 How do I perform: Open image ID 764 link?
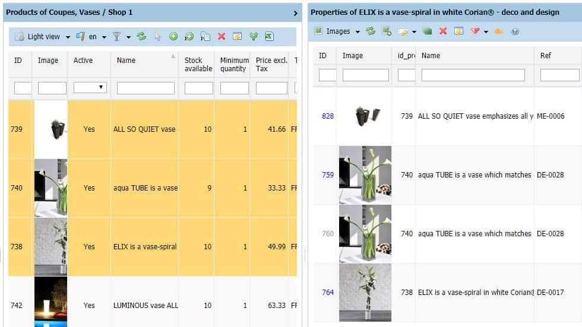coord(328,293)
